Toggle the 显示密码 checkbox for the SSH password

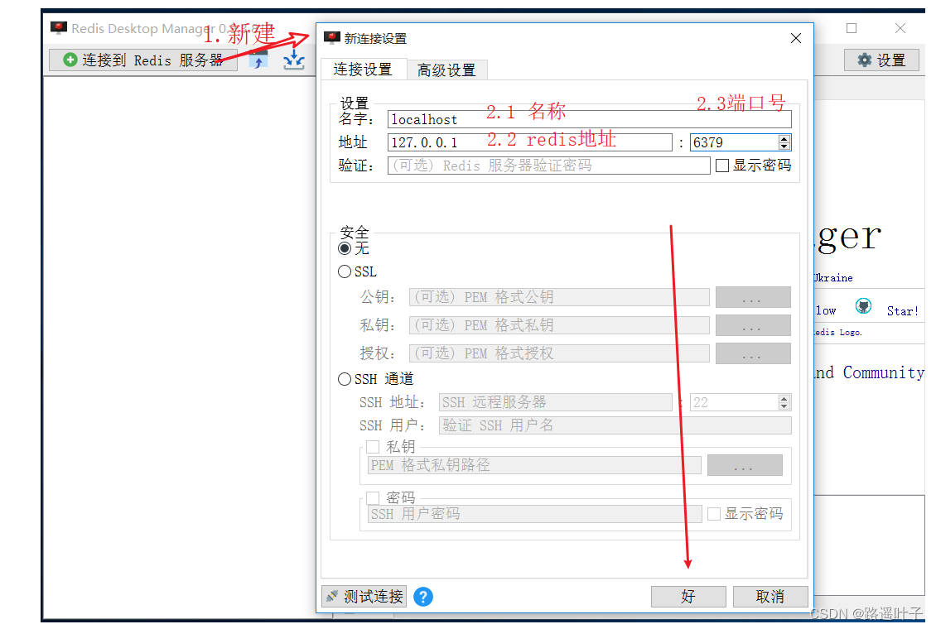click(x=714, y=514)
